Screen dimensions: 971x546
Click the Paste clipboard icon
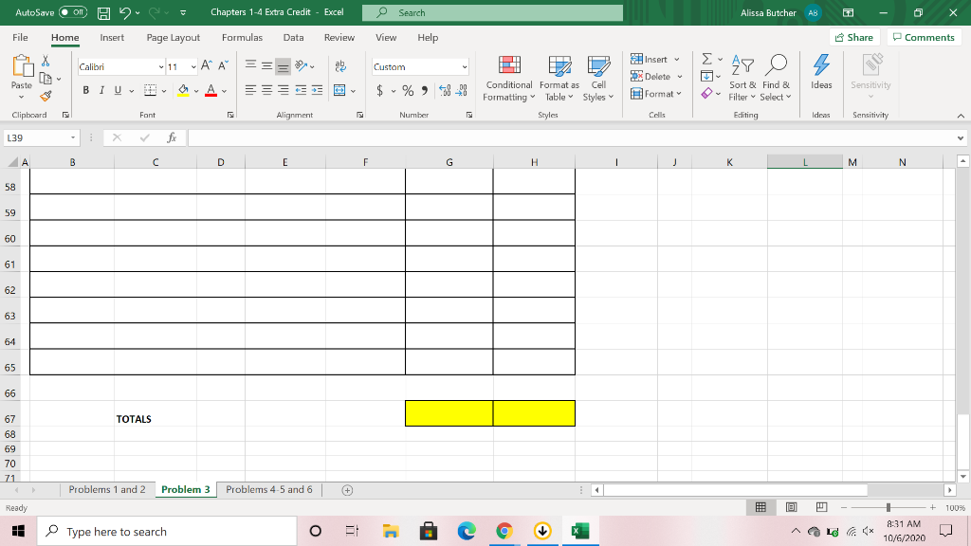[x=22, y=65]
